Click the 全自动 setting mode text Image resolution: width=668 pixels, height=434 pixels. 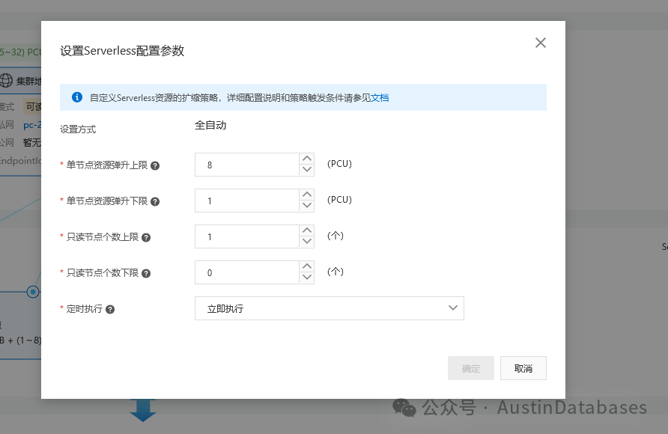click(x=210, y=126)
